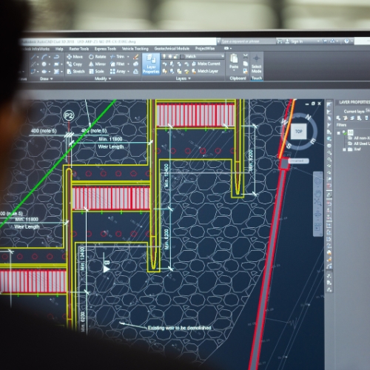Click the Mirror tool

[x=97, y=64]
